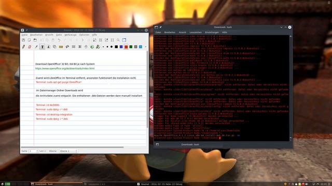332x186 pixels.
Task: Open the Ansicht menu in Konsole
Action: point(182,33)
